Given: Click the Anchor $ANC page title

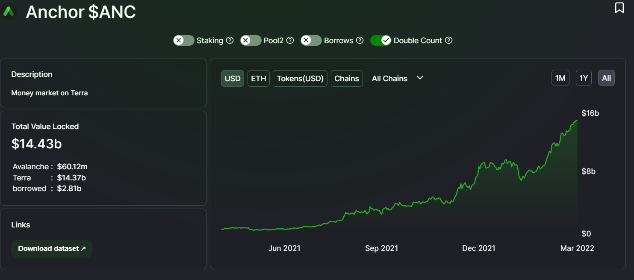Looking at the screenshot, I should click(x=81, y=12).
